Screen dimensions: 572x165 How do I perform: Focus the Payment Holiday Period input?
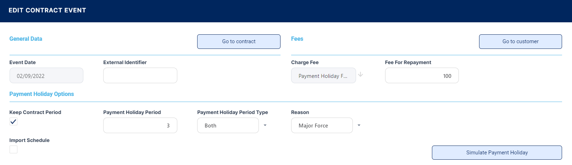pyautogui.click(x=140, y=125)
